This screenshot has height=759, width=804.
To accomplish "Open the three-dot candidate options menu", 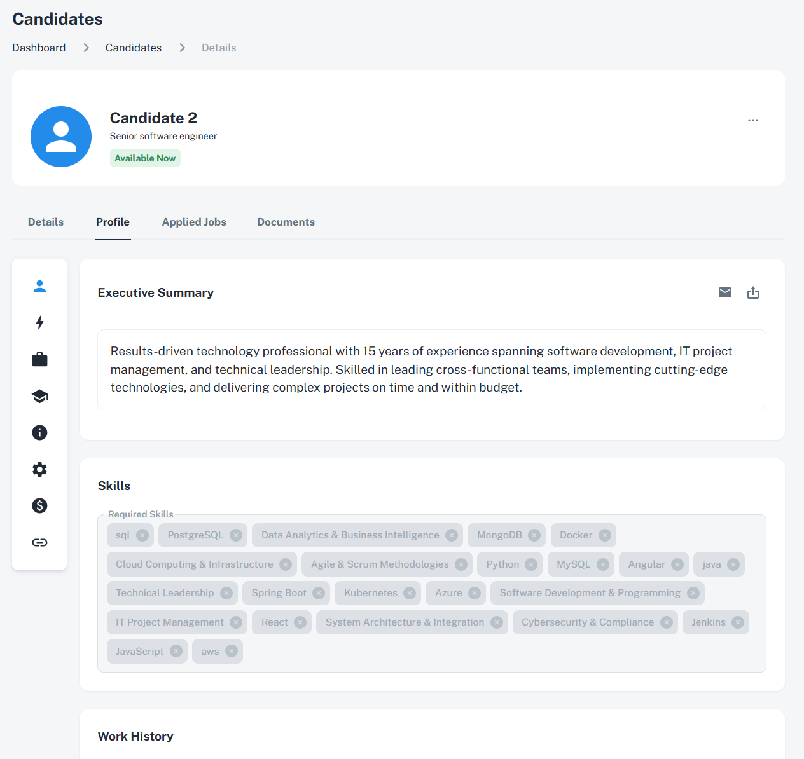I will (753, 120).
